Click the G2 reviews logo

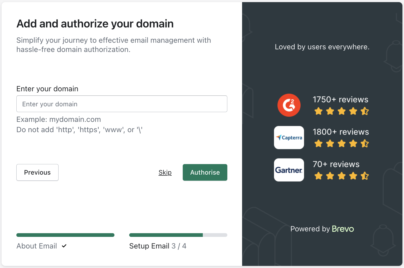[289, 105]
